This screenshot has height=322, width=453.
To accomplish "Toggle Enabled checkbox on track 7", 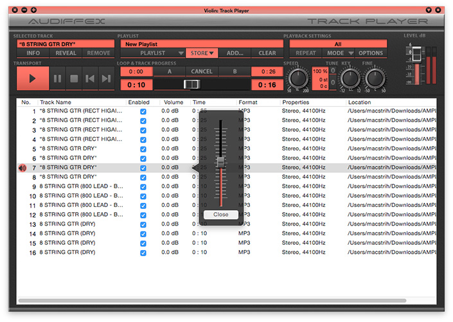I will tap(143, 168).
